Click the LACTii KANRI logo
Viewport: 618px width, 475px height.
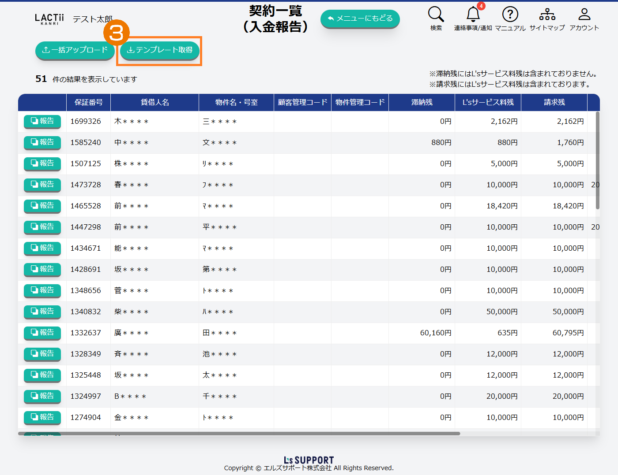49,19
